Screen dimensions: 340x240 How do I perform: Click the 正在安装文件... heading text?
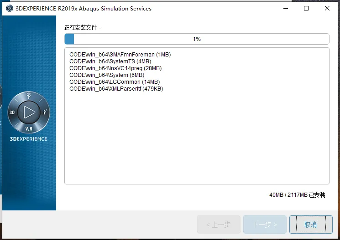pyautogui.click(x=83, y=27)
